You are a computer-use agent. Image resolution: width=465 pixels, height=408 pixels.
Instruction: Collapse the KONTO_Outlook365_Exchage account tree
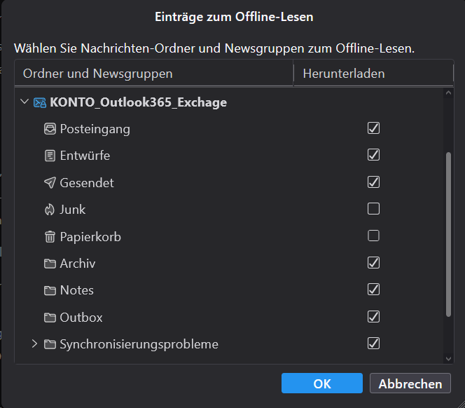tap(25, 102)
